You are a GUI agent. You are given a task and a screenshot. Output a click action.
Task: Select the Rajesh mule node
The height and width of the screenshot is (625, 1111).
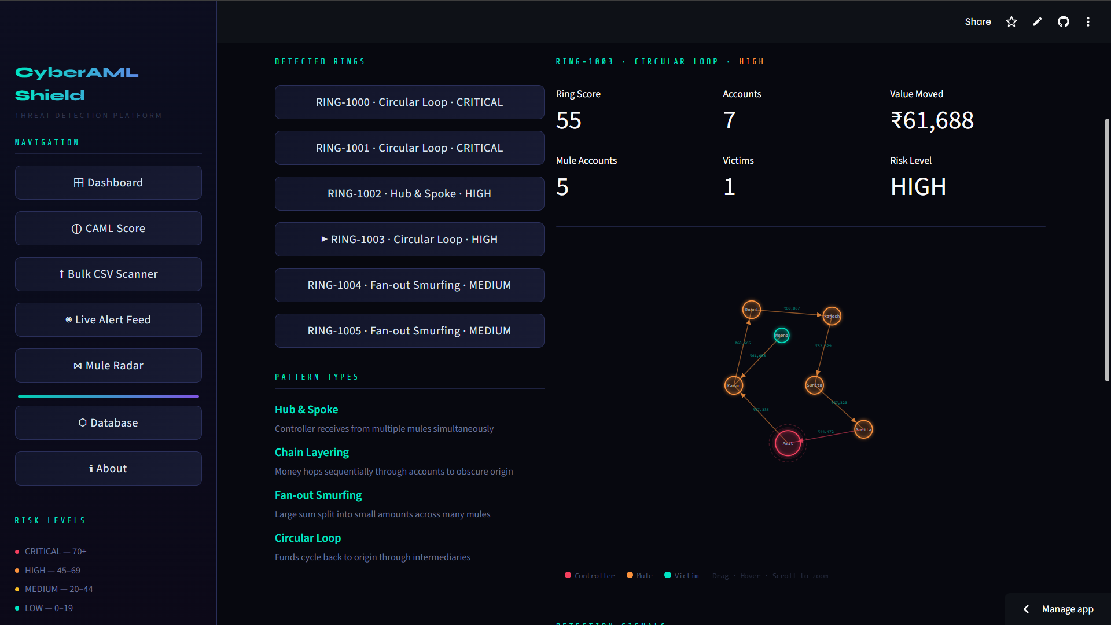click(832, 316)
